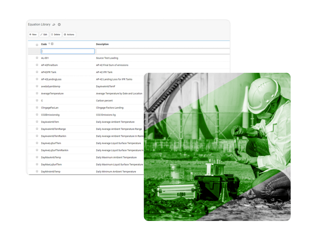Click the Actions gear icon
The height and width of the screenshot is (241, 317).
[65, 35]
